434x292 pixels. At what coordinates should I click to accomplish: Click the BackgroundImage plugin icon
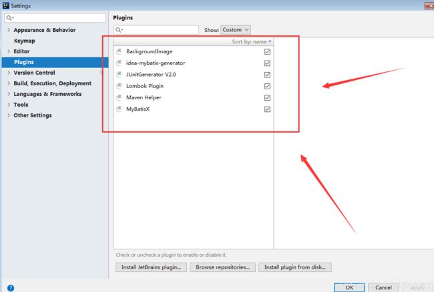pos(120,51)
